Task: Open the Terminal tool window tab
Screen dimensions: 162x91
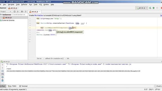Action: (x=23, y=86)
